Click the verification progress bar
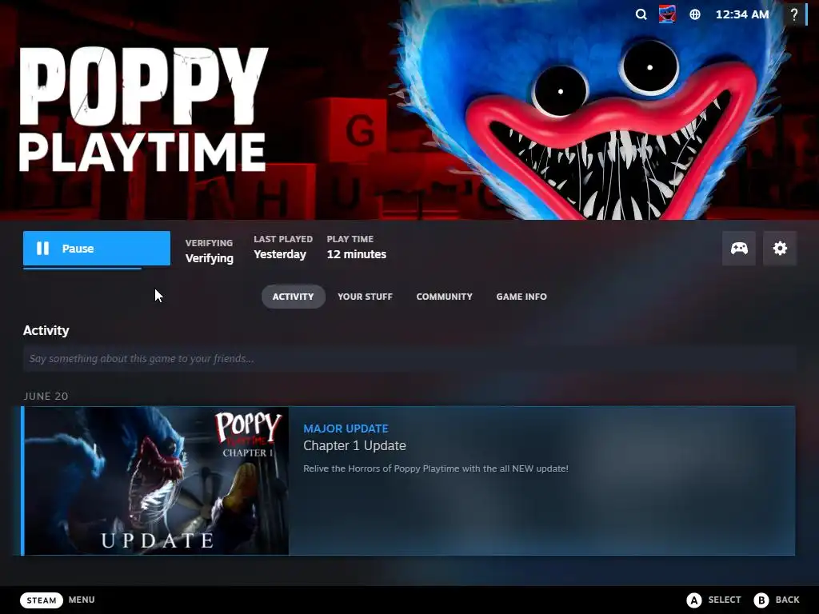Viewport: 819px width, 614px height. tap(97, 268)
